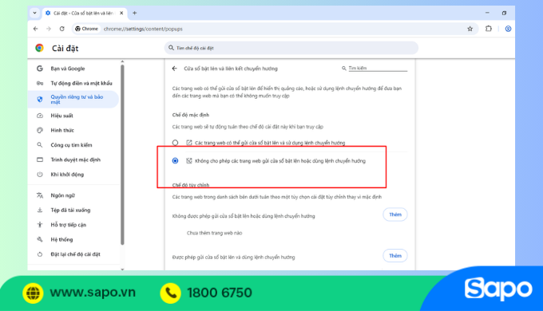The height and width of the screenshot is (311, 543).
Task: Open Hiệu suất settings section
Action: (x=73, y=116)
